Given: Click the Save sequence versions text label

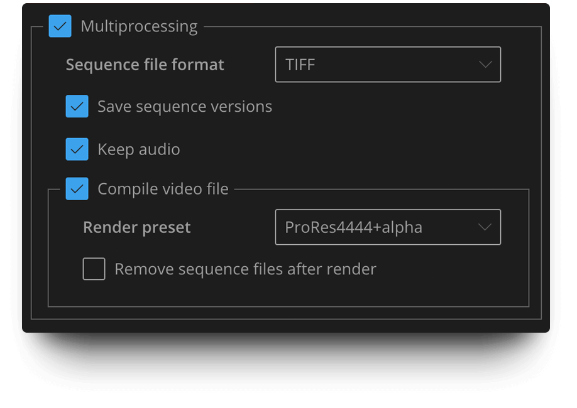Looking at the screenshot, I should coord(184,106).
